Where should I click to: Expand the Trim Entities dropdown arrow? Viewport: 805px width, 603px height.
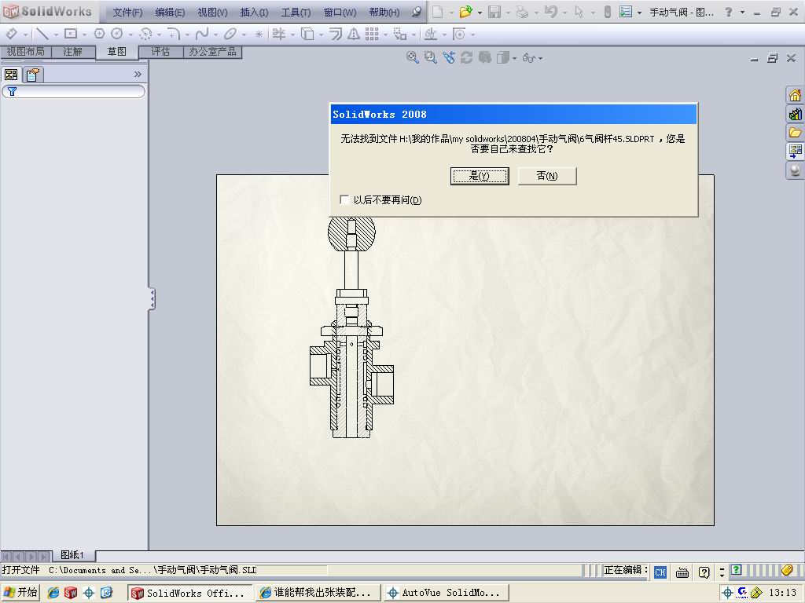click(x=292, y=35)
